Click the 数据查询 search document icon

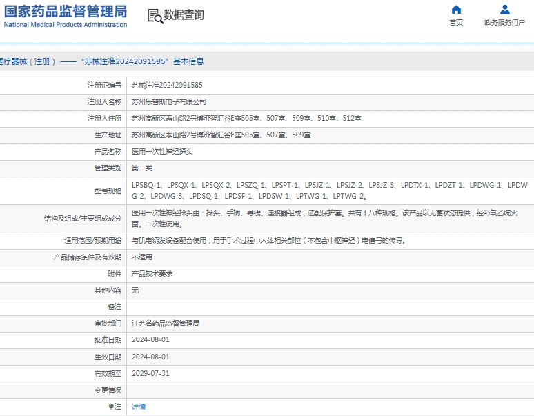coord(155,17)
